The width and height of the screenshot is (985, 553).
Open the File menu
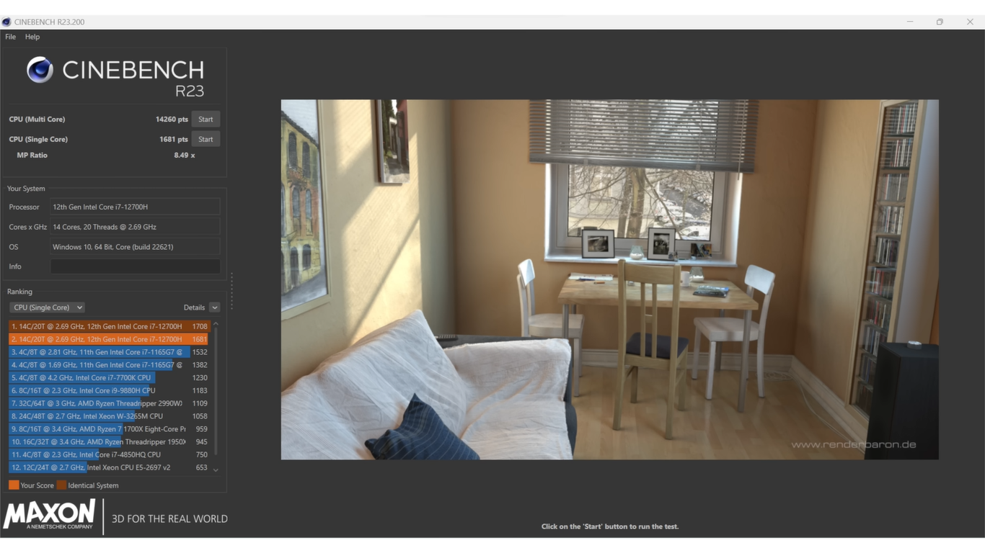[10, 37]
